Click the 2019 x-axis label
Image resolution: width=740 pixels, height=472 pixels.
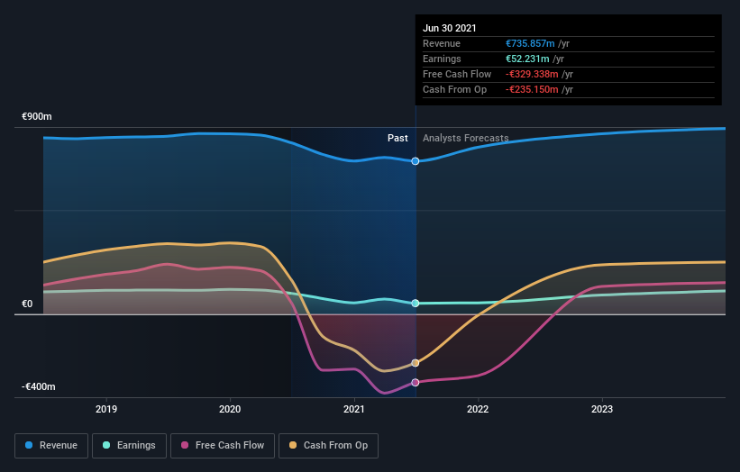[x=106, y=409]
